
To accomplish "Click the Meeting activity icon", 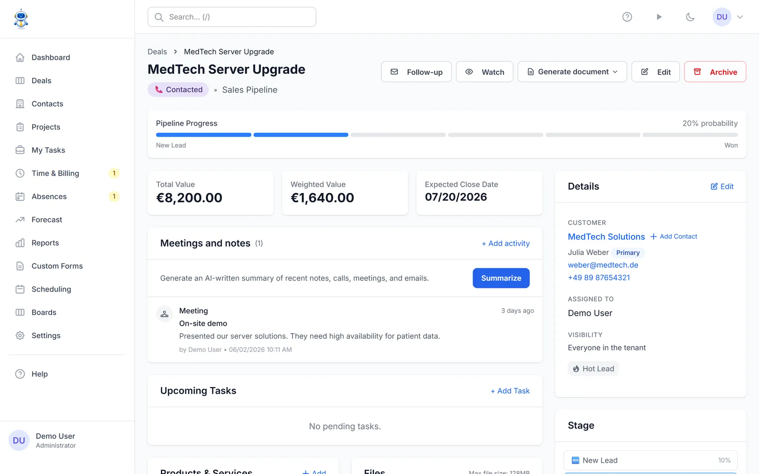I will click(164, 314).
